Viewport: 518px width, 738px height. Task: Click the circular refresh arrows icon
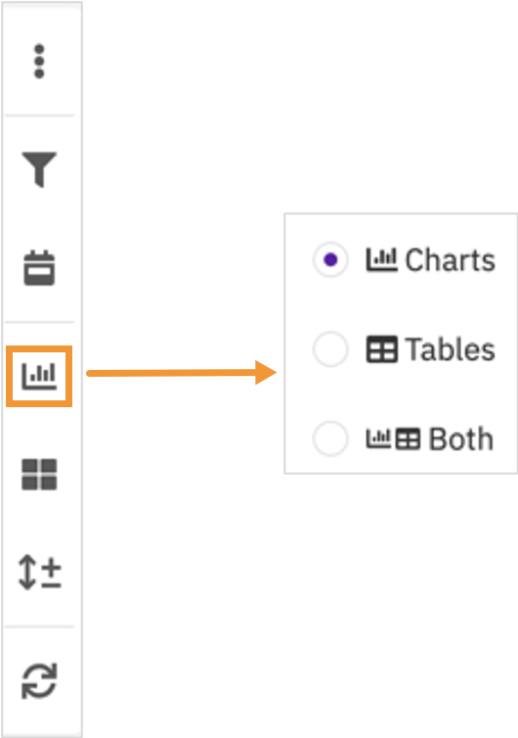[x=39, y=680]
